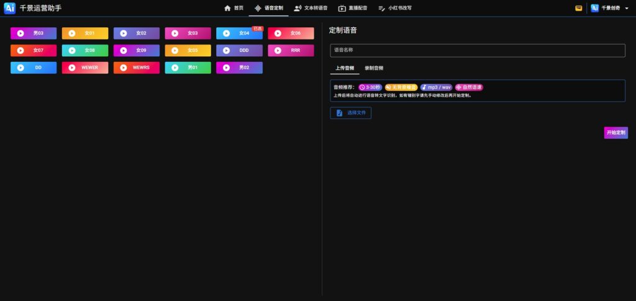Screen dimensions: 636x301
Task: Play the 女07 voice preview icon
Action: (x=20, y=51)
